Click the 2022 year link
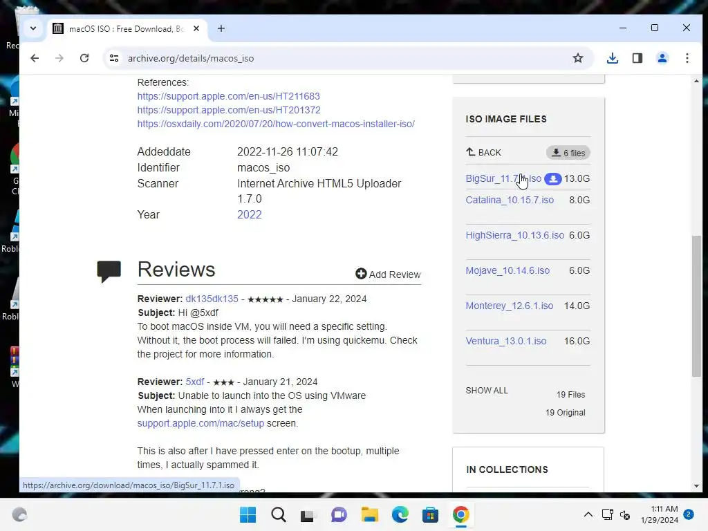Screen dimensions: 708x531 (249, 214)
